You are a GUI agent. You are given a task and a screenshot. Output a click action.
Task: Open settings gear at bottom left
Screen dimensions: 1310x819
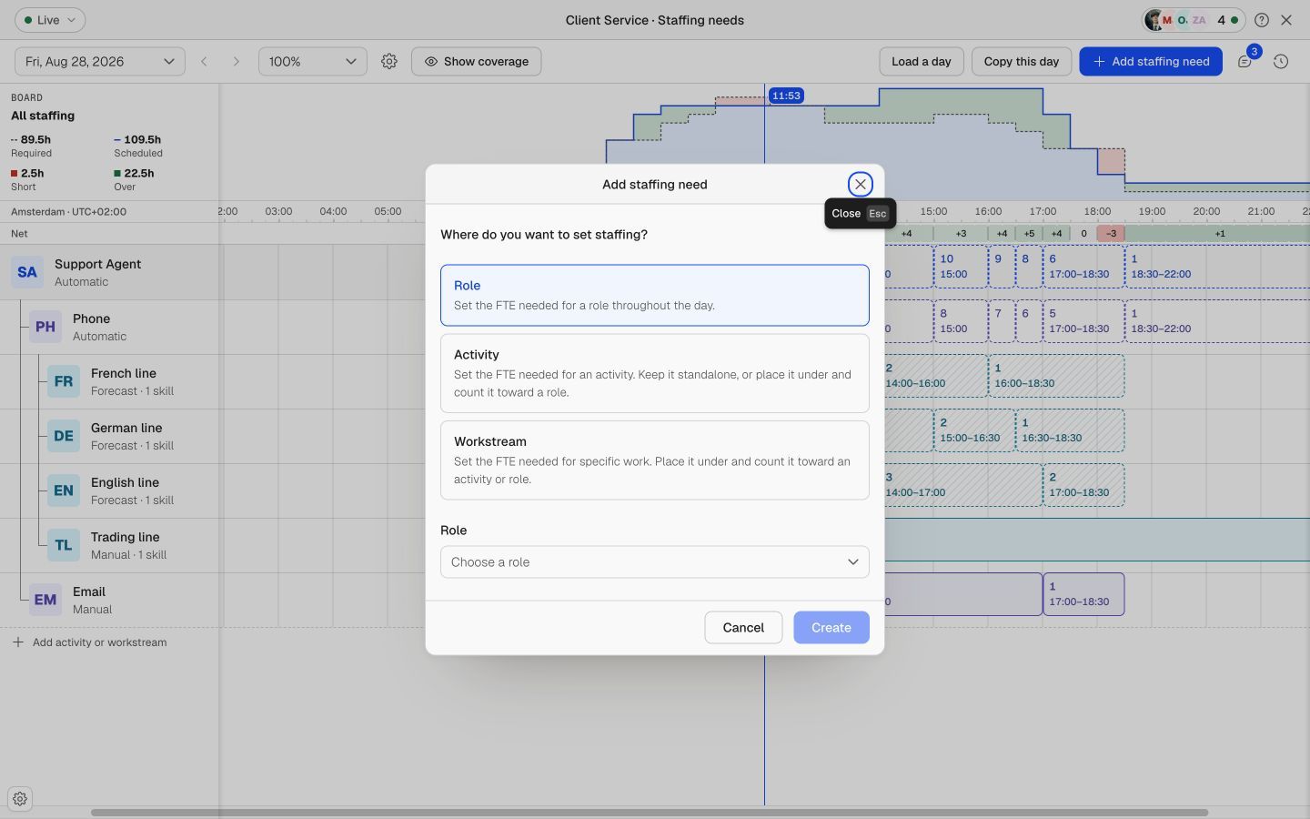click(x=20, y=799)
